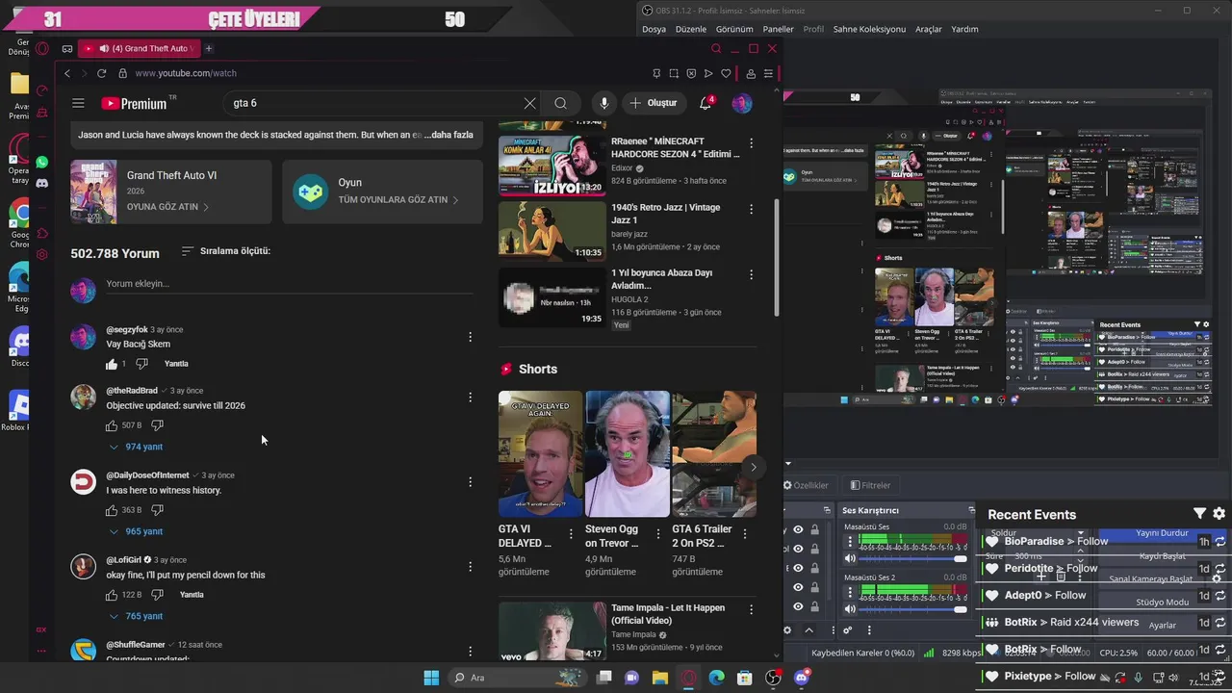Image resolution: width=1232 pixels, height=693 pixels.
Task: Open a new browser tab
Action: (x=208, y=48)
